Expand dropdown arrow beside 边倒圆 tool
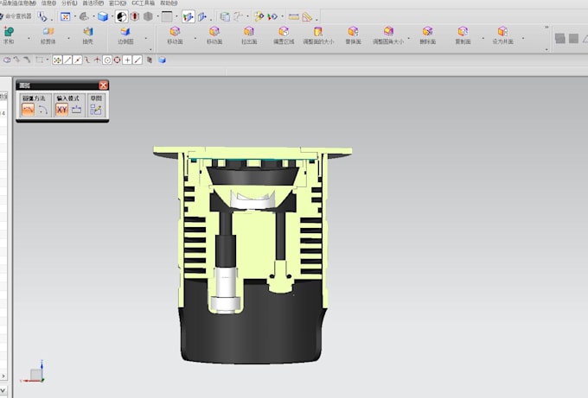The image size is (588, 398). click(x=145, y=38)
